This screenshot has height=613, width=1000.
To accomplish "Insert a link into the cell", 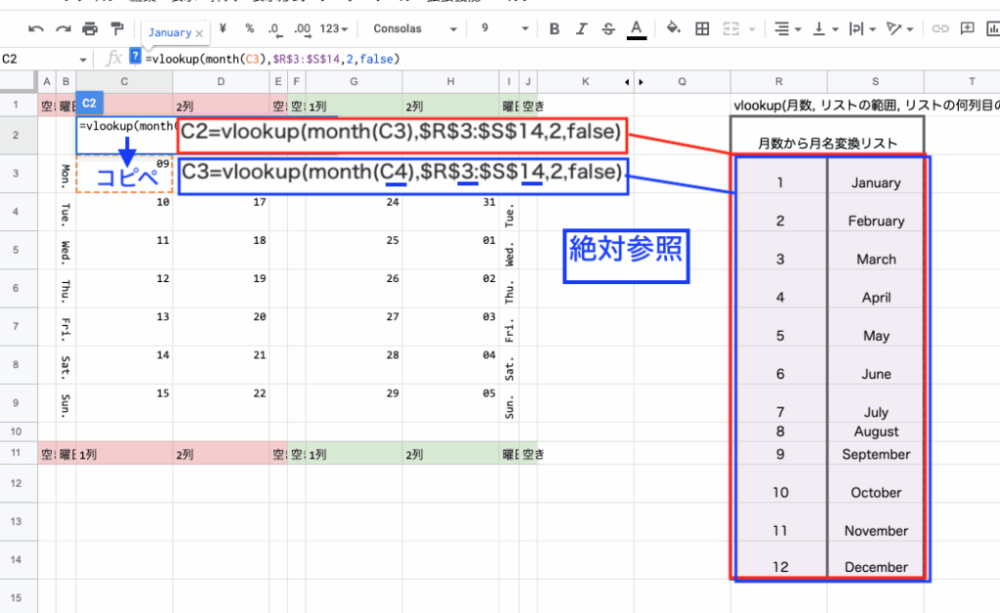I will tap(940, 28).
